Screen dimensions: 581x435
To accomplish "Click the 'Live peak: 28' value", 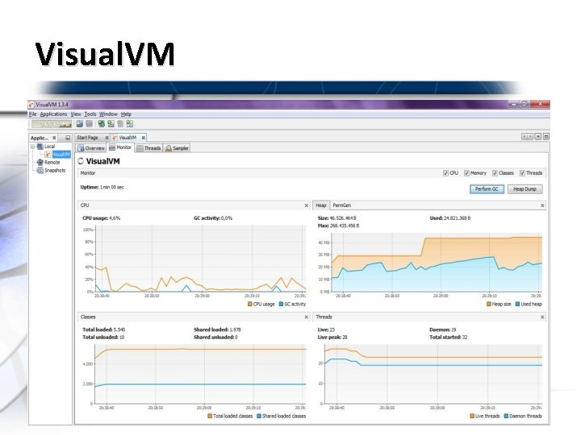I will [x=332, y=338].
